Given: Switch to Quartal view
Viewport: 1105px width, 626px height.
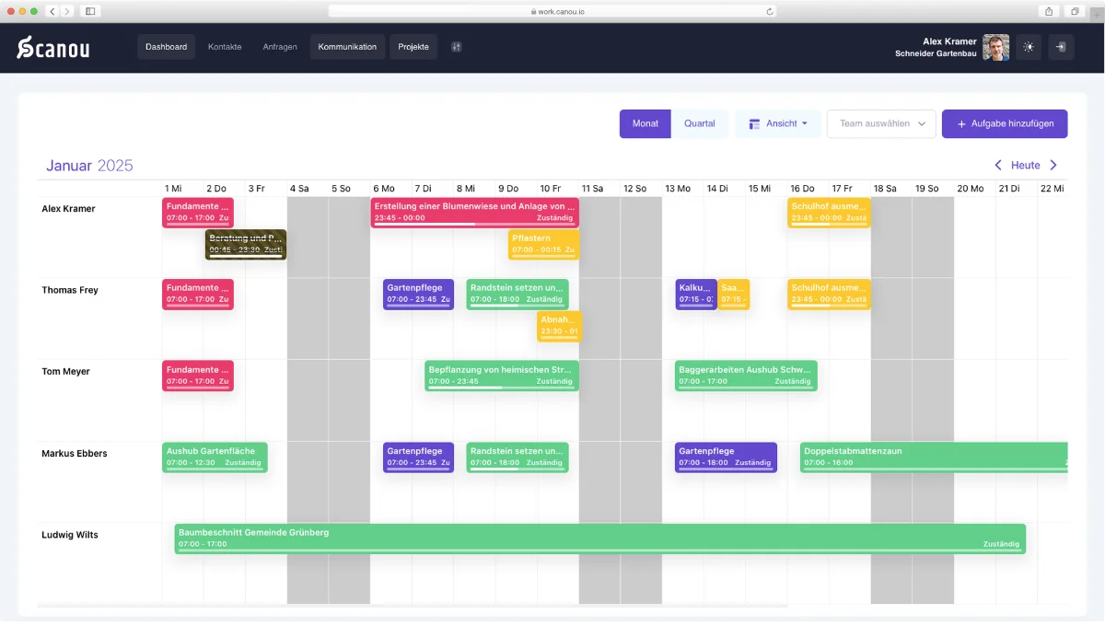Looking at the screenshot, I should tap(699, 123).
